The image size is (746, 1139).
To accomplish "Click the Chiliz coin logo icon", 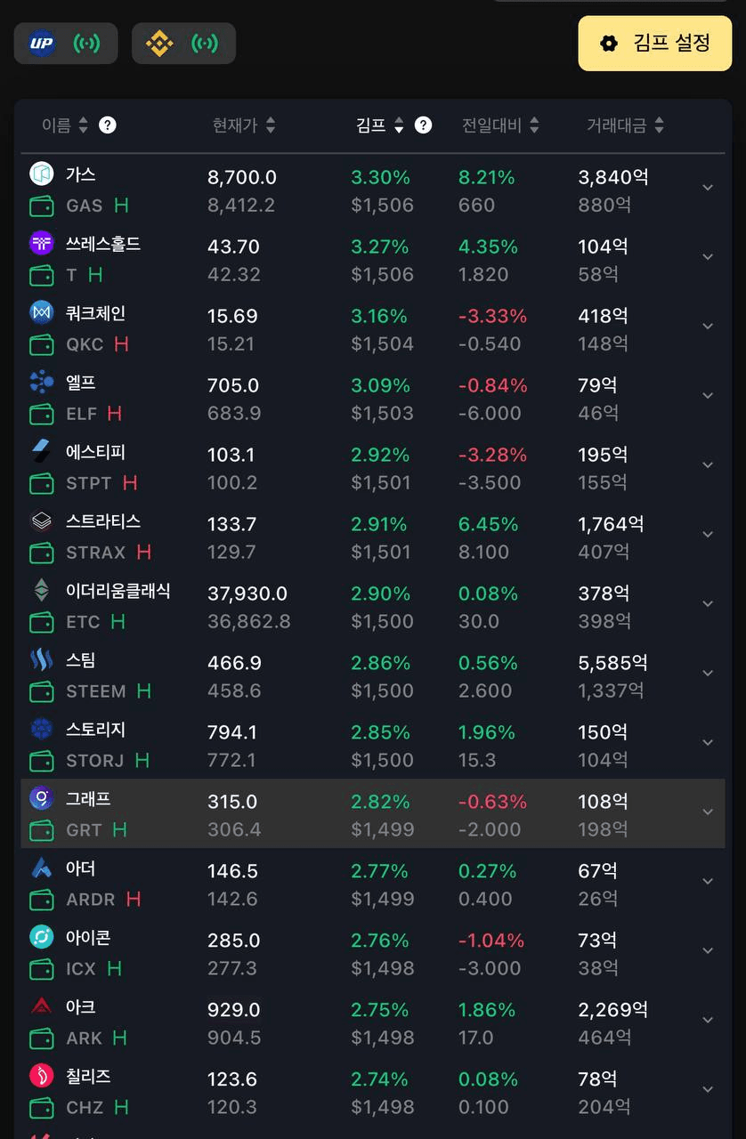I will pyautogui.click(x=42, y=1076).
